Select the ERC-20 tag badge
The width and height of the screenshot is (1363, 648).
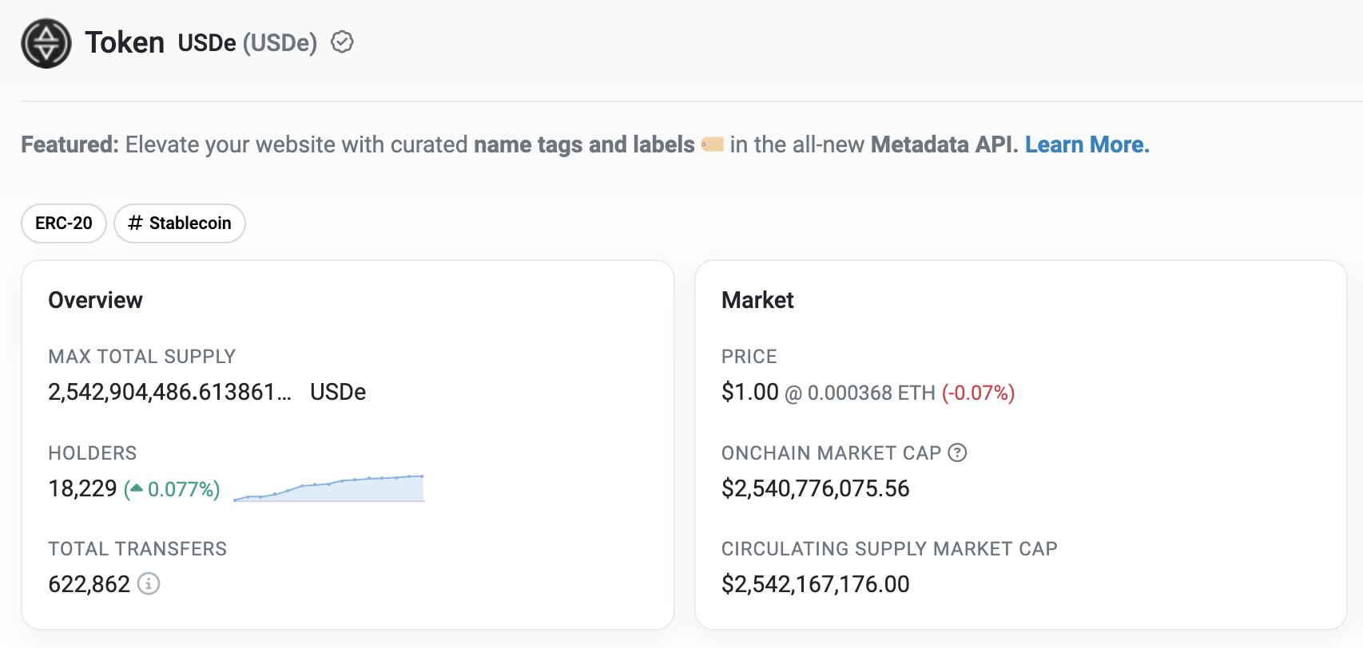64,223
